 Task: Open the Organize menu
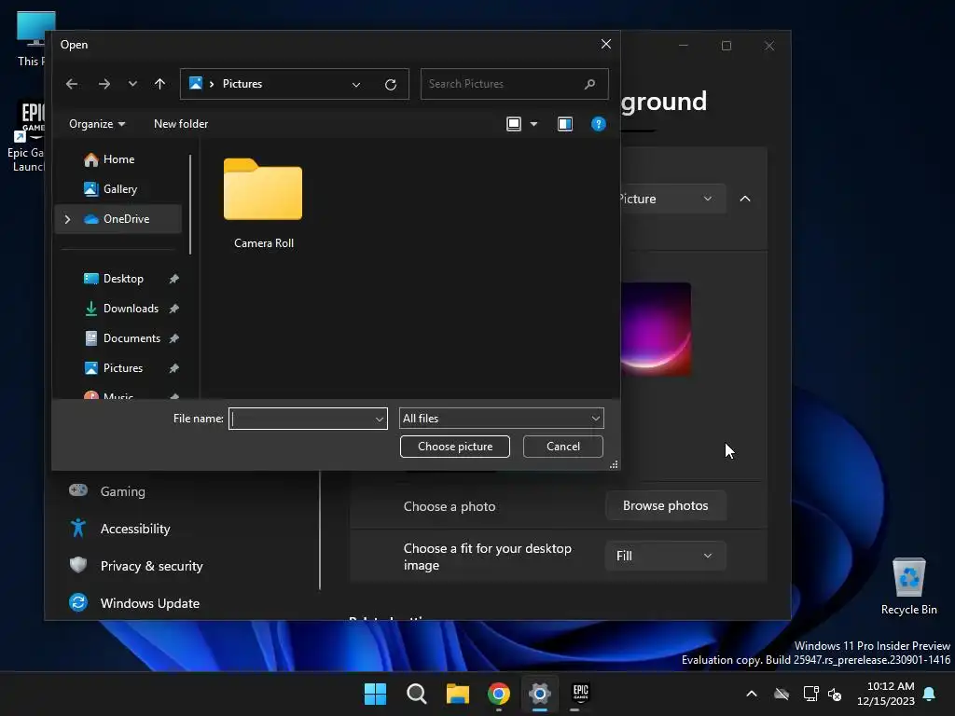[97, 124]
